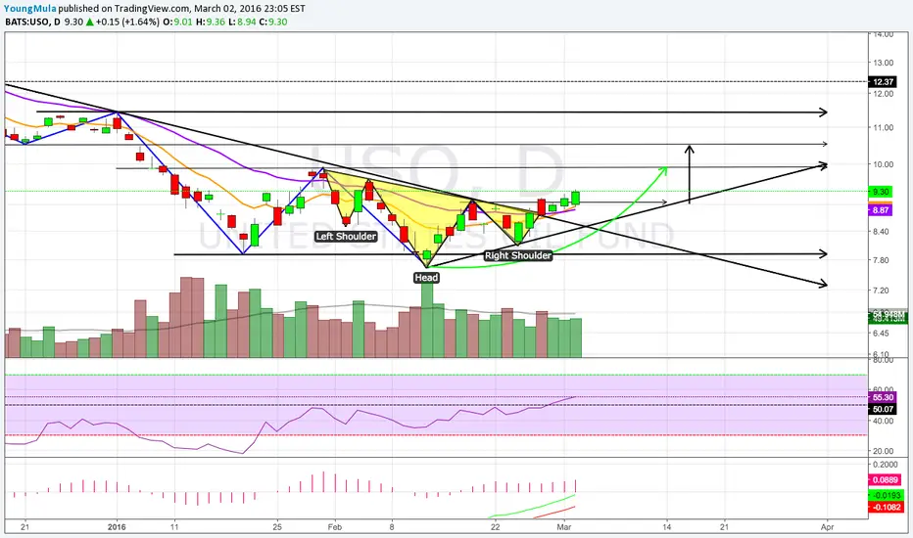Click the 6.45 volume axis label
The width and height of the screenshot is (913, 538).
point(881,334)
